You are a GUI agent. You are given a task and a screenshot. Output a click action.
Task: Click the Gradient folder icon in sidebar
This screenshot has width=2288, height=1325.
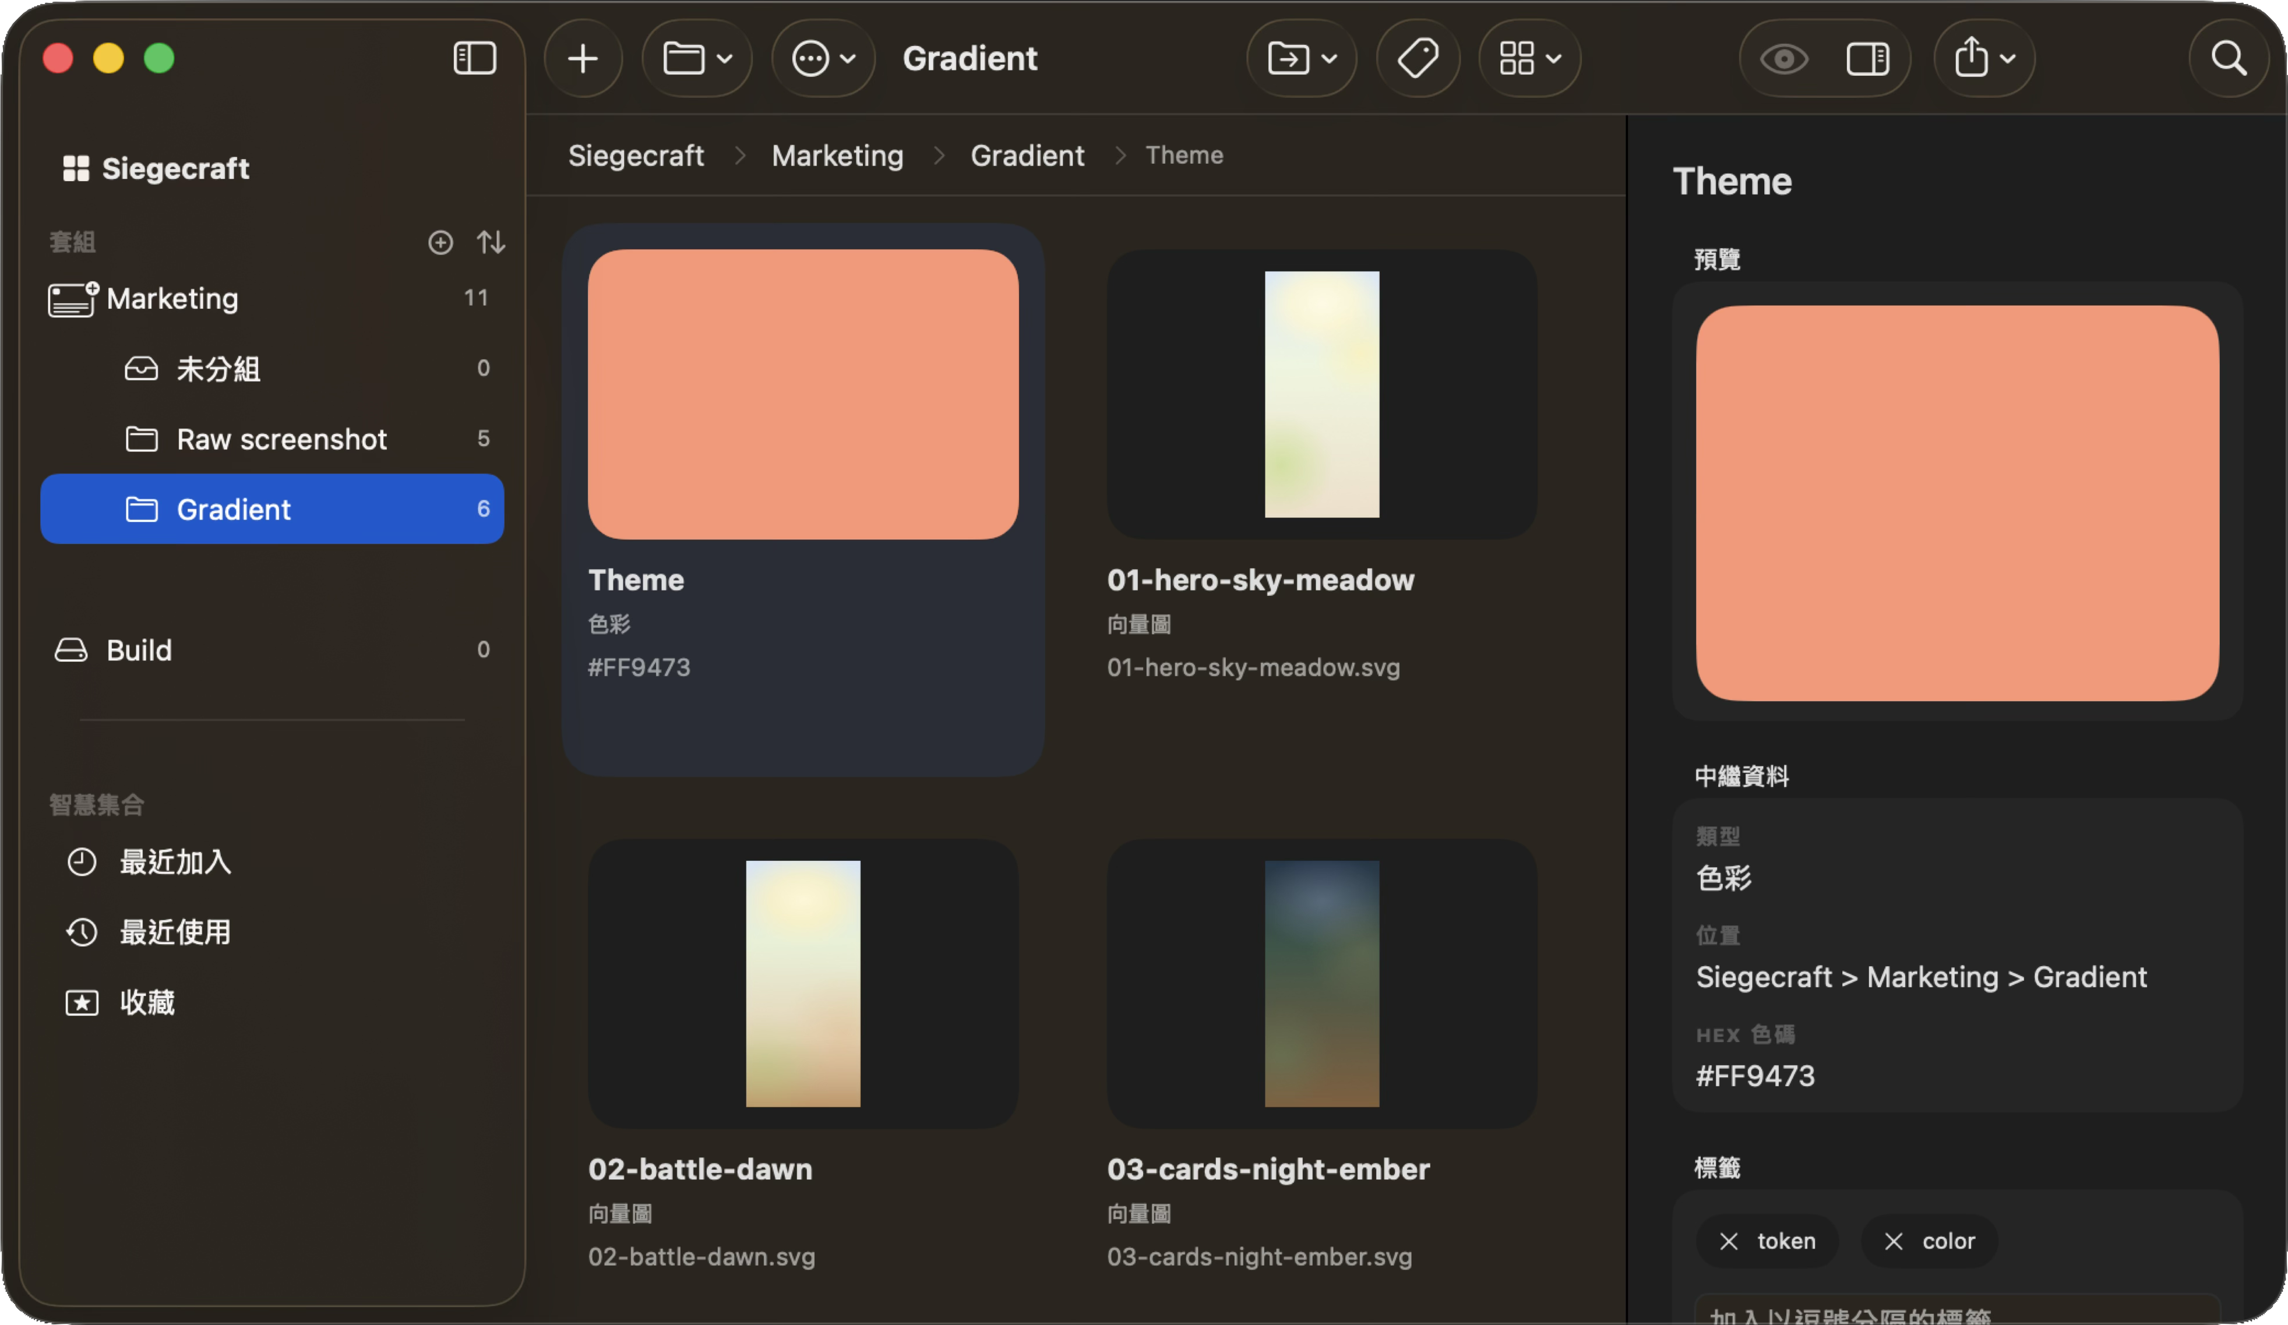(x=142, y=509)
